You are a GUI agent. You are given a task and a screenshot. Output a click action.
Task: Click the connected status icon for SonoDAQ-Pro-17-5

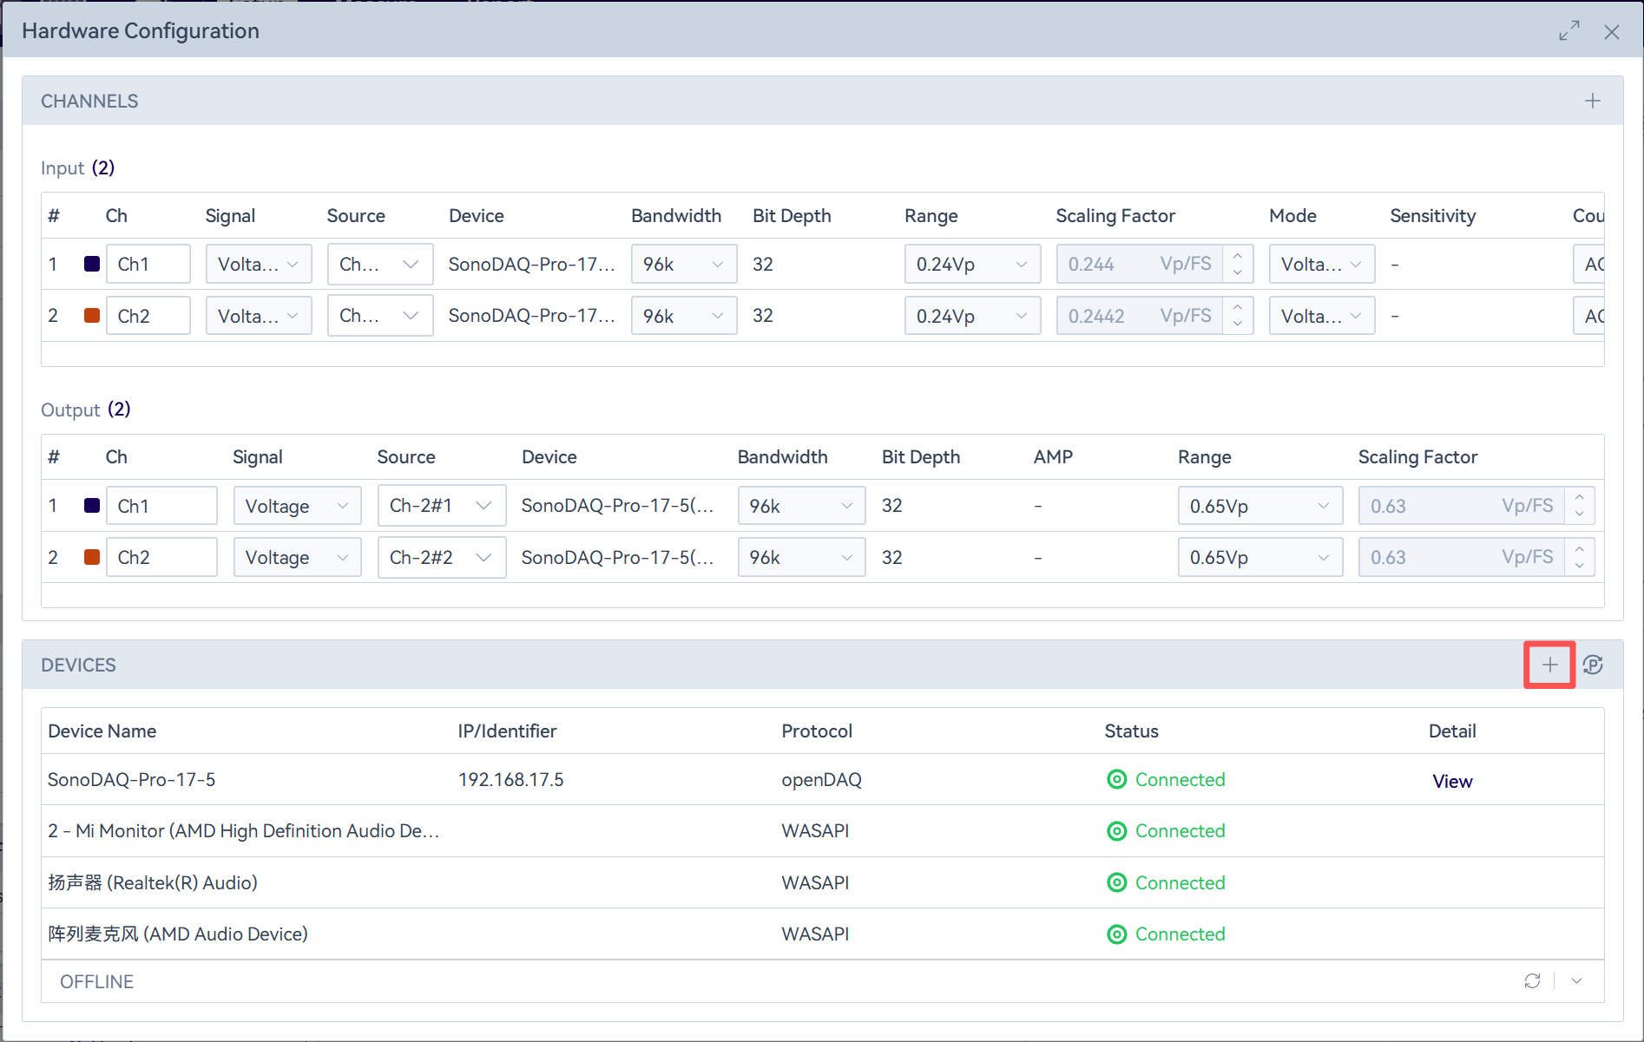1116,779
